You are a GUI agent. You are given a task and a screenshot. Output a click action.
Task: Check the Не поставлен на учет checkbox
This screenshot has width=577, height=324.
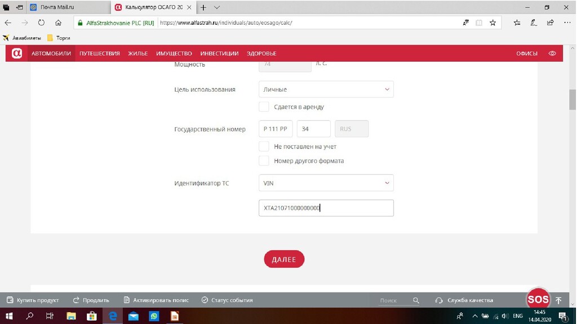point(264,147)
